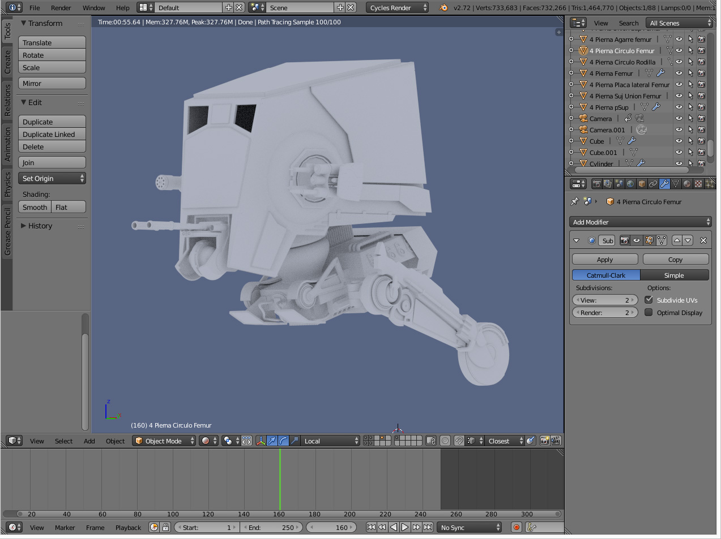Toggle the 3D manipulator axes icon

(x=261, y=441)
